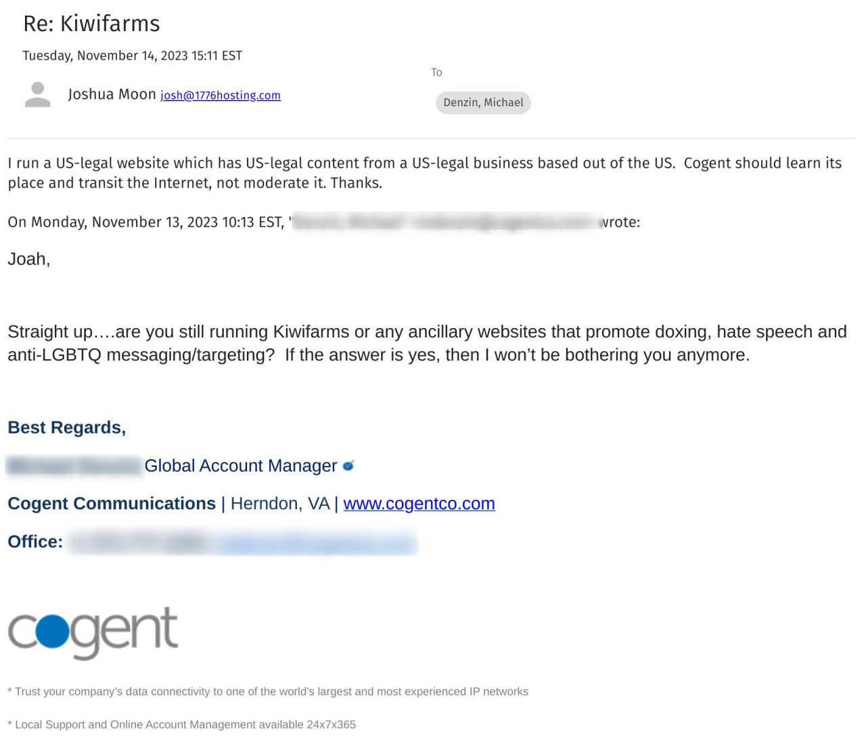The image size is (866, 742).
Task: Open the www.cogentco.com website link
Action: [x=419, y=504]
